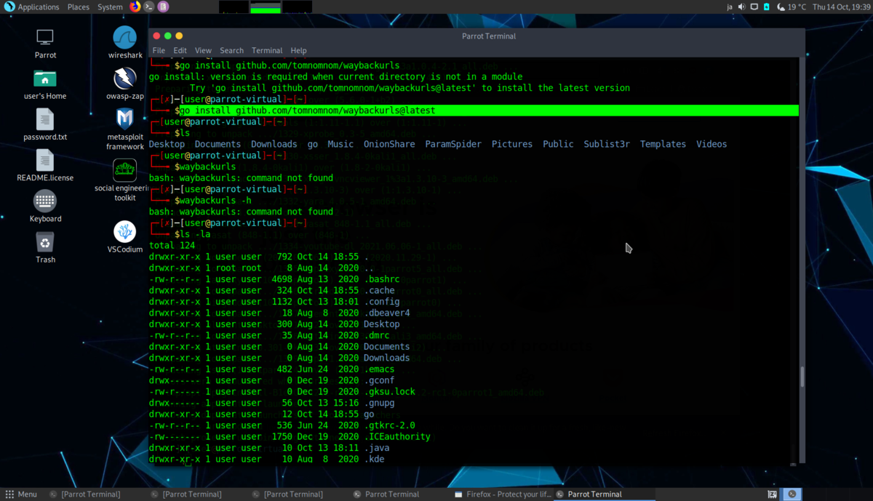873x501 pixels.
Task: Open the Places menu
Action: click(x=79, y=7)
